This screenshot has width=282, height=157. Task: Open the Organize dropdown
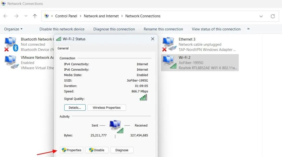(x=13, y=29)
